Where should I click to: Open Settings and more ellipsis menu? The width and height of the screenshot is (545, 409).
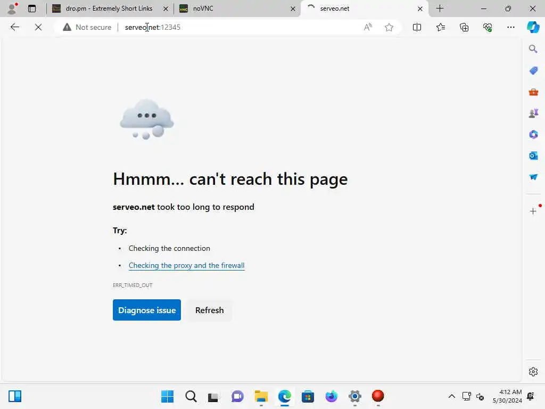[510, 27]
